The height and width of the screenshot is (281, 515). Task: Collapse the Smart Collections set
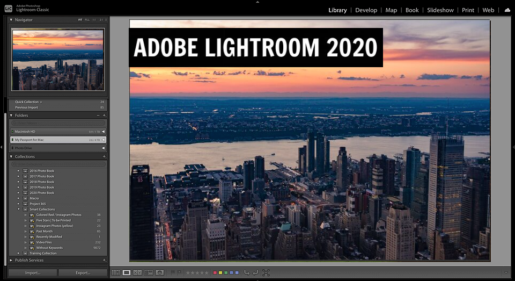coord(18,210)
